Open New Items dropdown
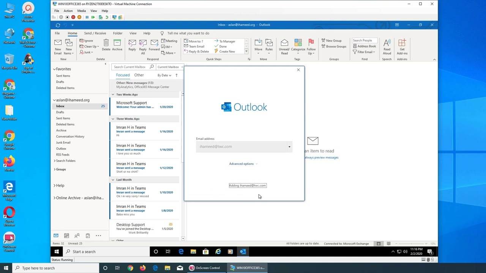 [x=69, y=47]
